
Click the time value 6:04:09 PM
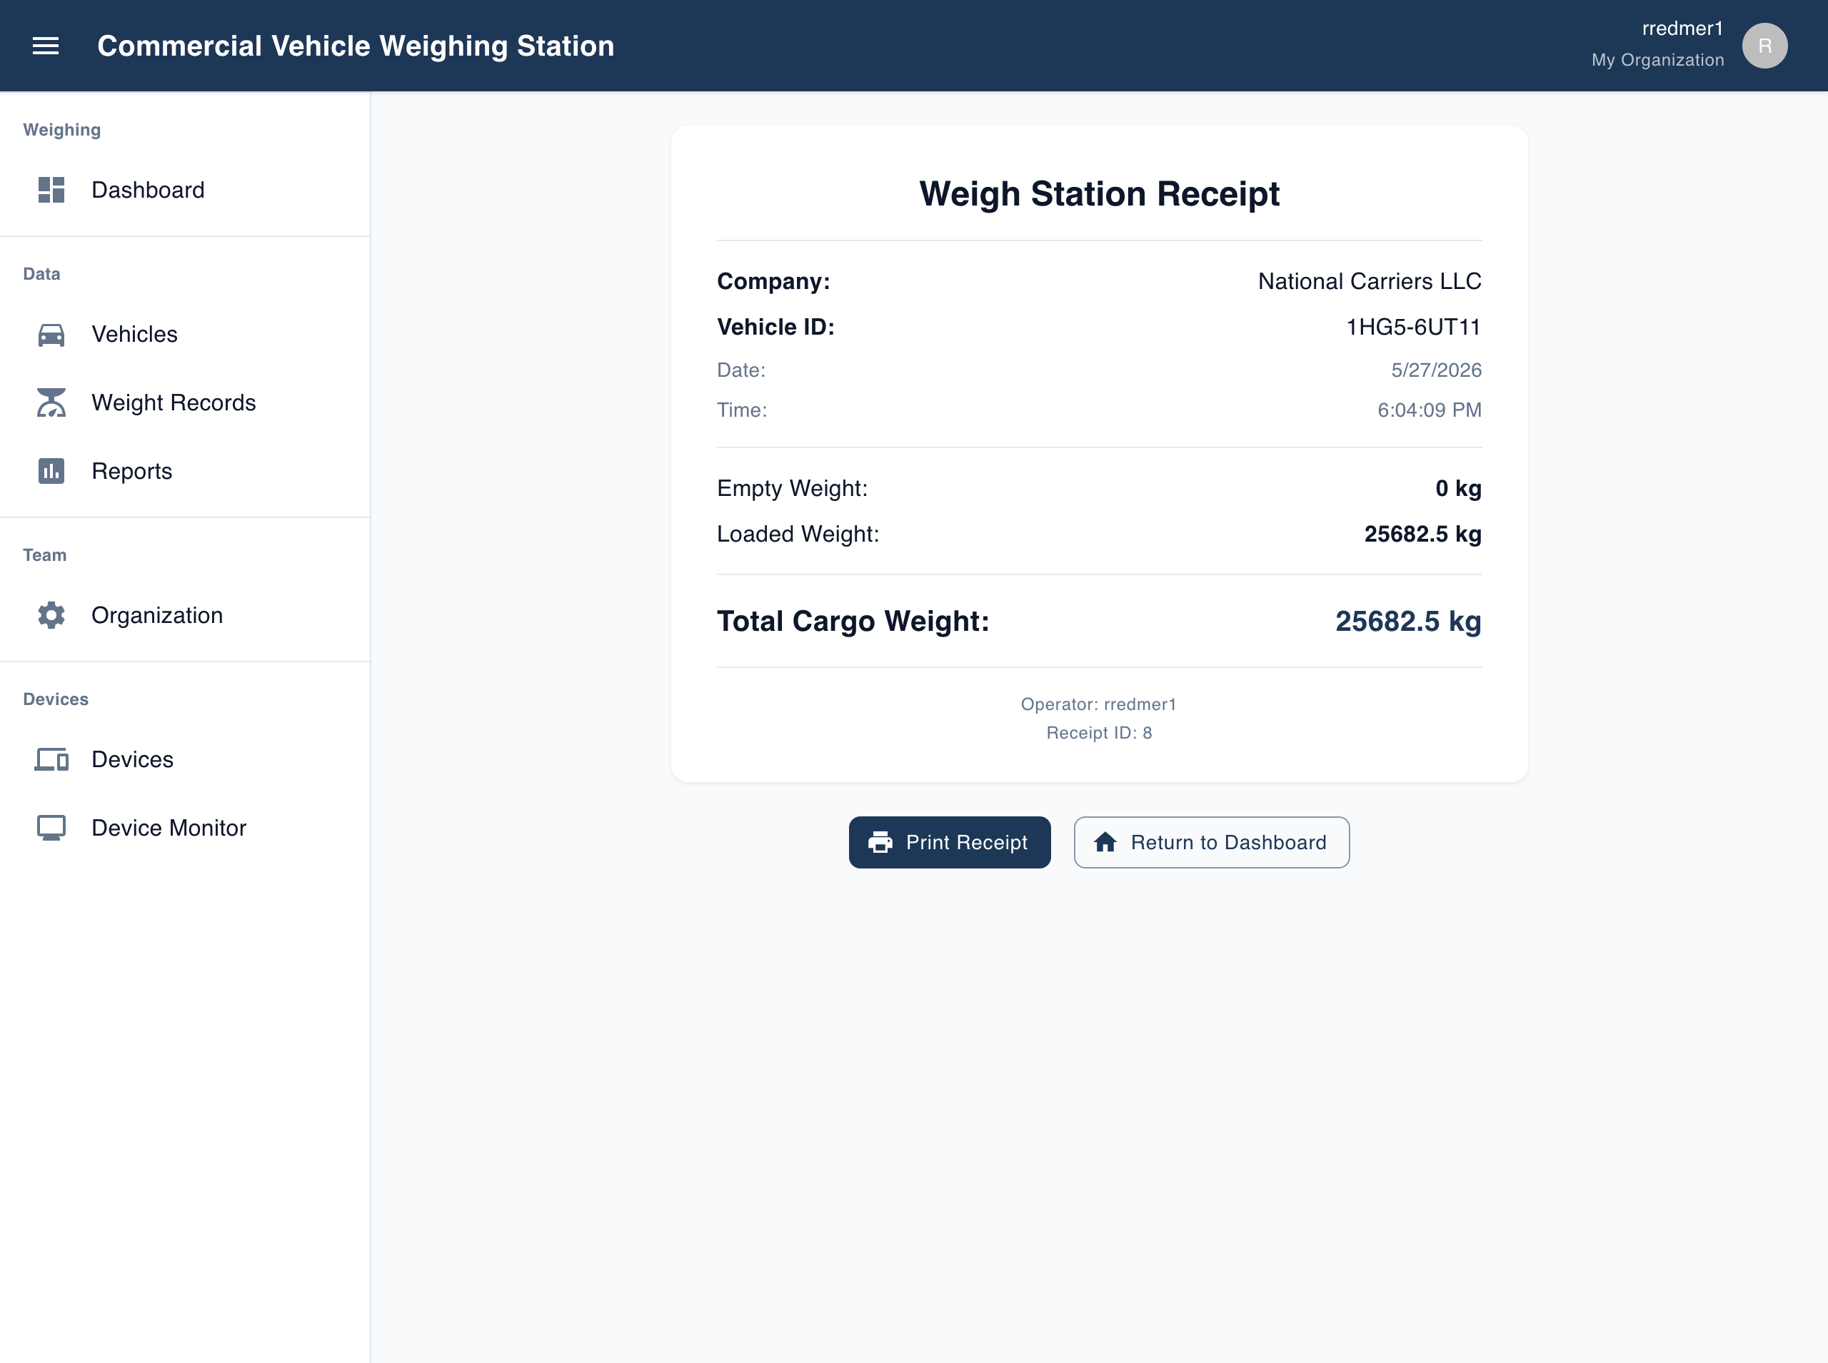coord(1430,410)
